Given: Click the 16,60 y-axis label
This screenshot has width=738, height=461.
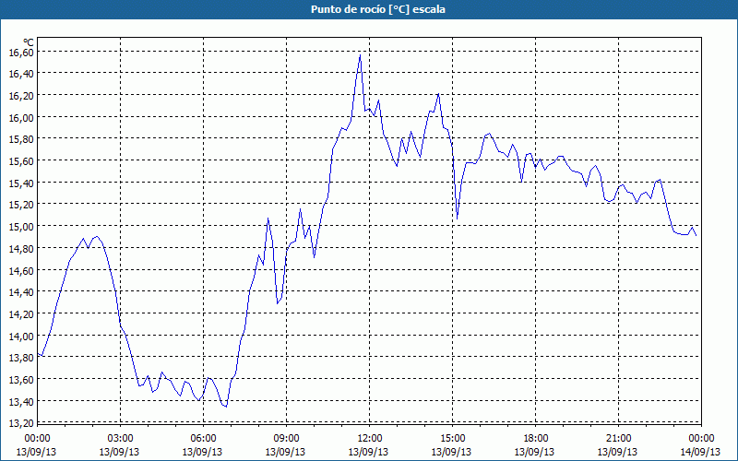Looking at the screenshot, I should (x=21, y=52).
